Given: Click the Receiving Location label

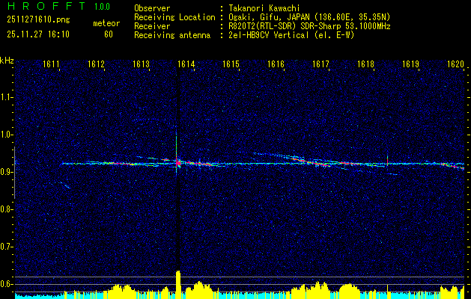Looking at the screenshot, I should (x=174, y=17).
